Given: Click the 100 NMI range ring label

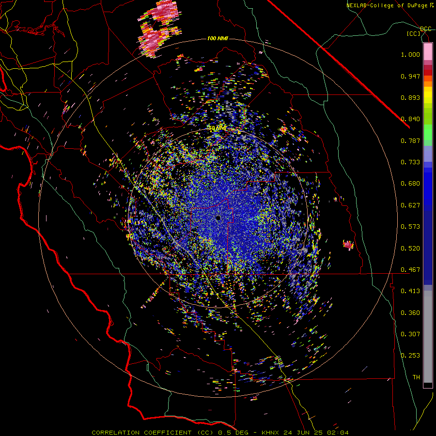Looking at the screenshot, I should pyautogui.click(x=218, y=38).
